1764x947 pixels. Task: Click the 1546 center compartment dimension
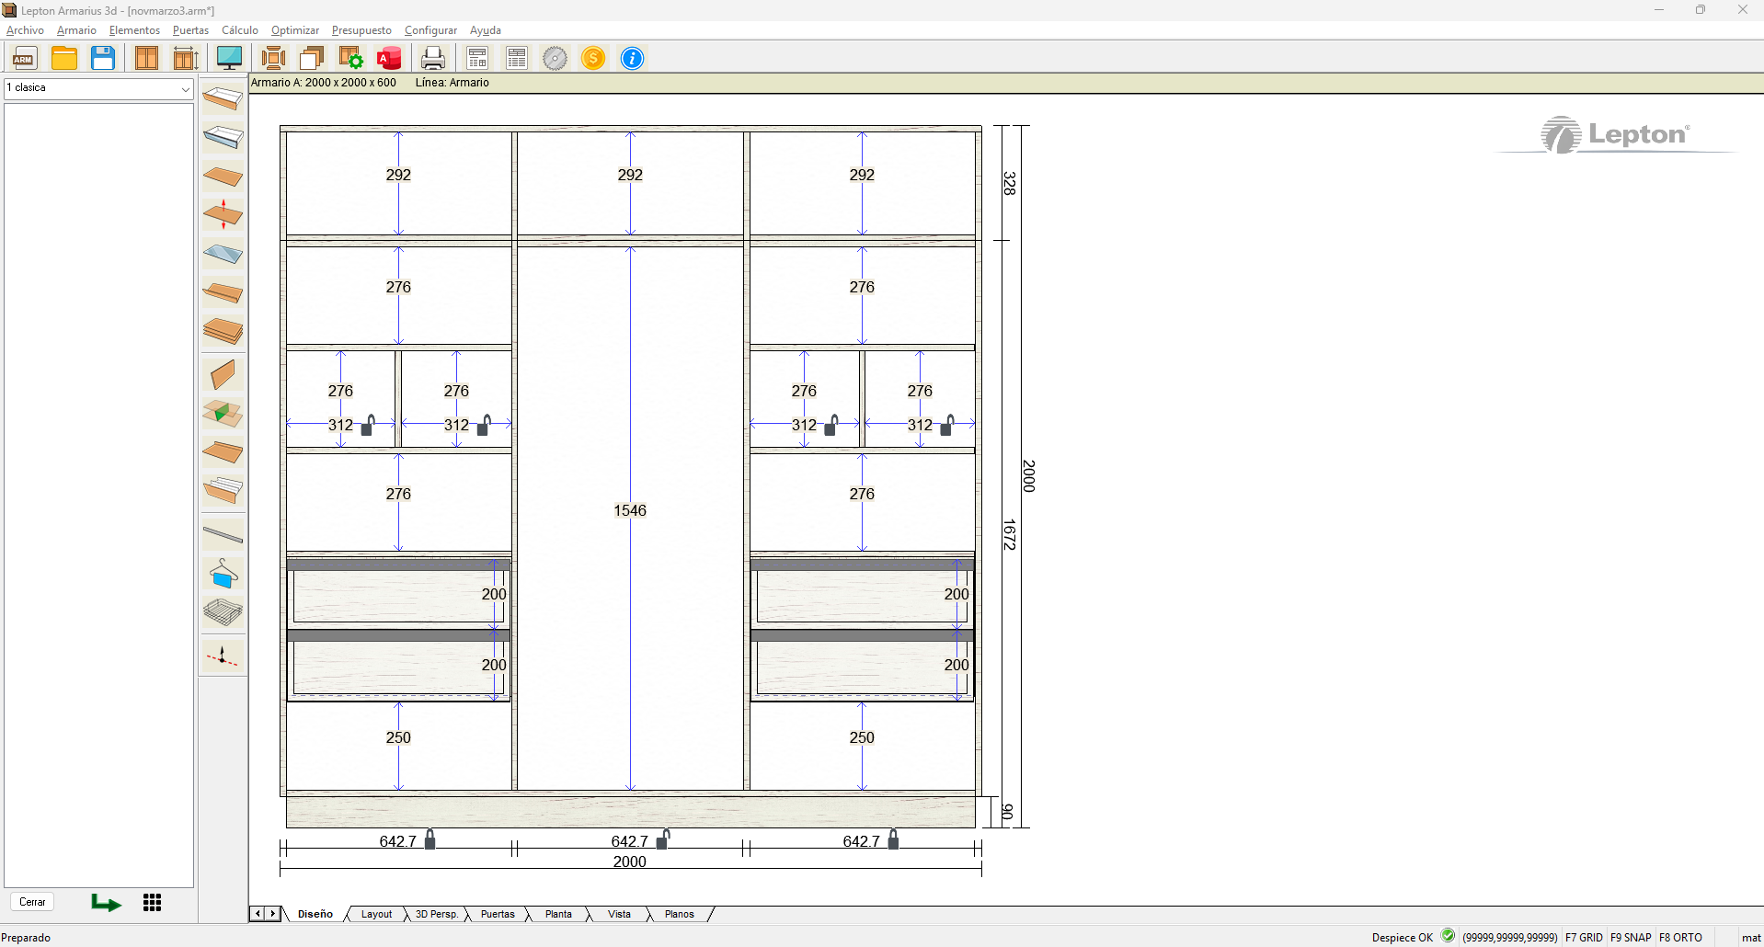tap(630, 510)
